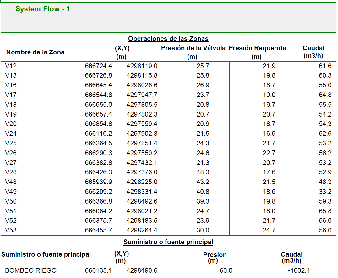Click V24 X coordinate 666116.2

[x=98, y=134]
